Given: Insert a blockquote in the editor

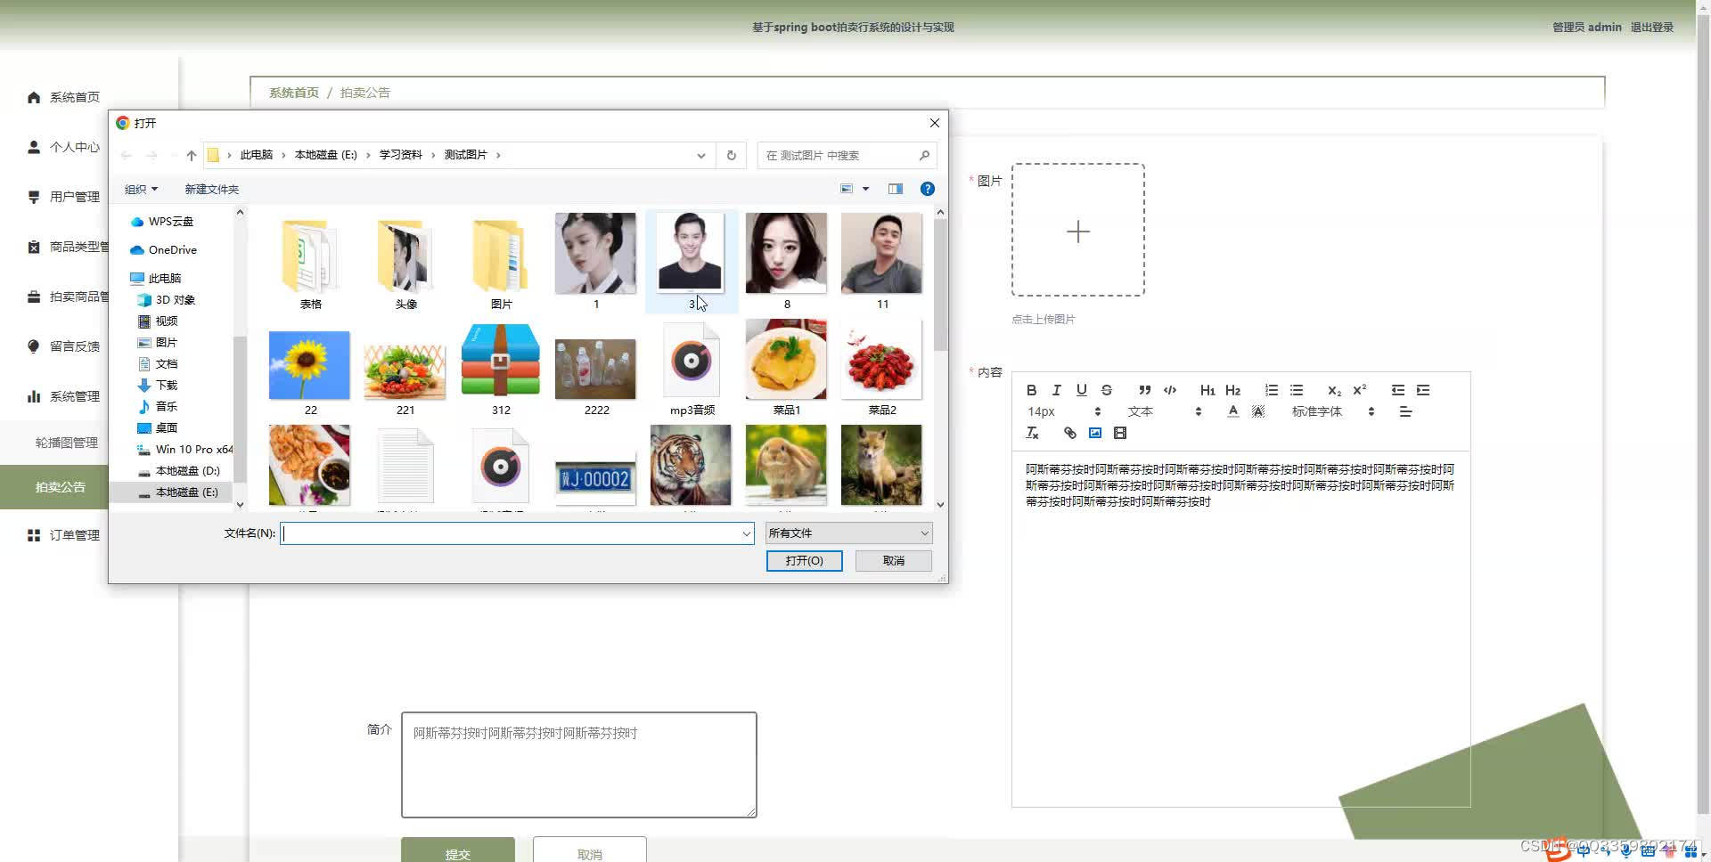Looking at the screenshot, I should 1144,390.
